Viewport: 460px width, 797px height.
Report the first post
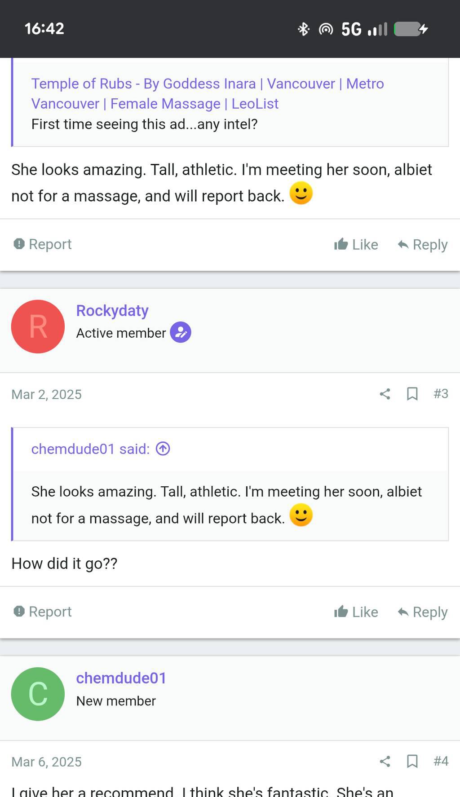pyautogui.click(x=43, y=244)
